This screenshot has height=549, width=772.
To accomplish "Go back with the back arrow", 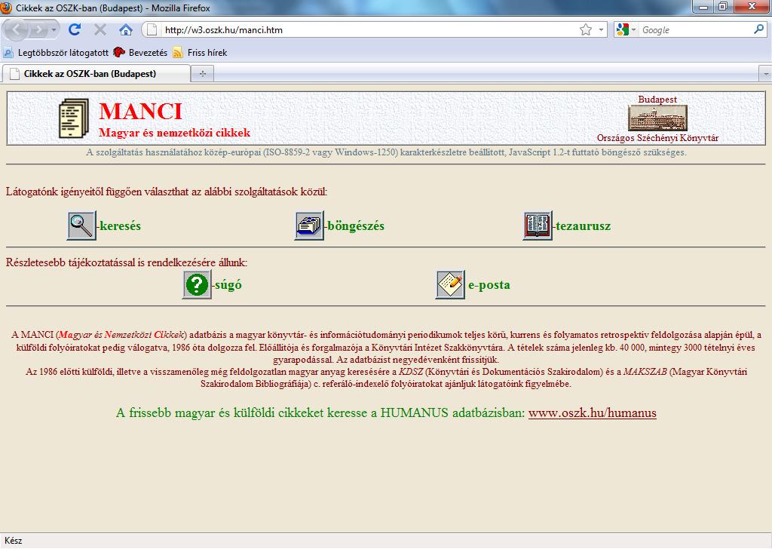I will click(x=15, y=30).
